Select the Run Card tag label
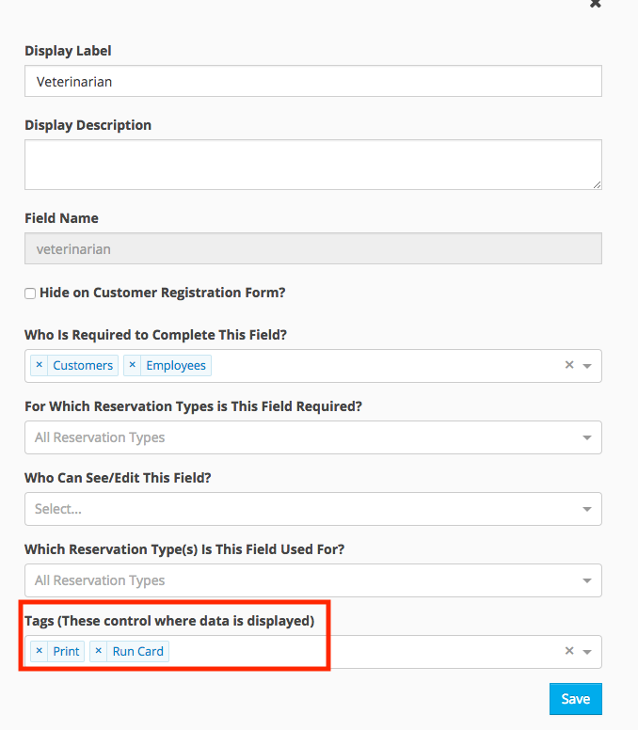Image resolution: width=638 pixels, height=730 pixels. (137, 651)
